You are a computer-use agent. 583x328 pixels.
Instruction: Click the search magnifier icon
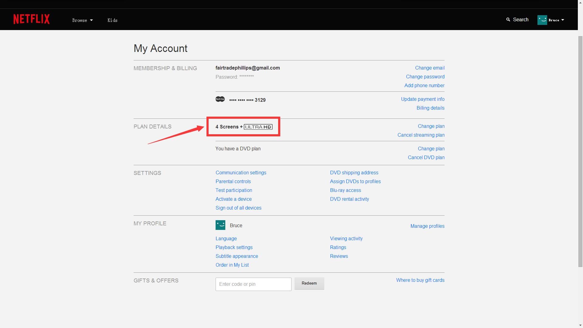coord(508,19)
